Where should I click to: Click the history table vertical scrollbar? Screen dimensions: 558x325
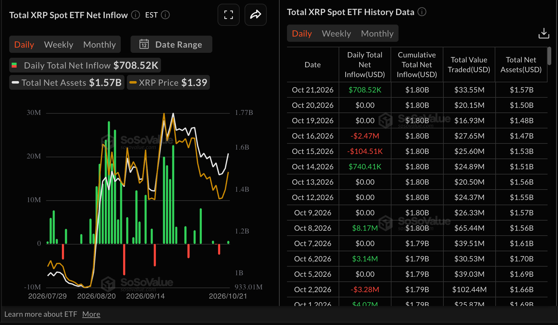[549, 56]
